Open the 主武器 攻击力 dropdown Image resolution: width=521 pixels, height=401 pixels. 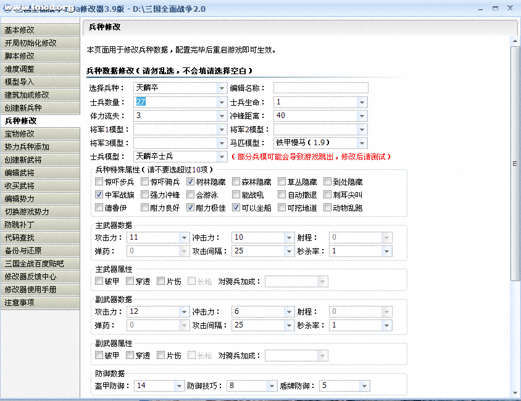click(183, 238)
